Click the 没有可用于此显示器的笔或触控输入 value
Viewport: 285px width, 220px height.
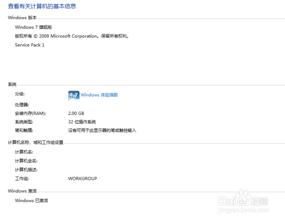102,130
